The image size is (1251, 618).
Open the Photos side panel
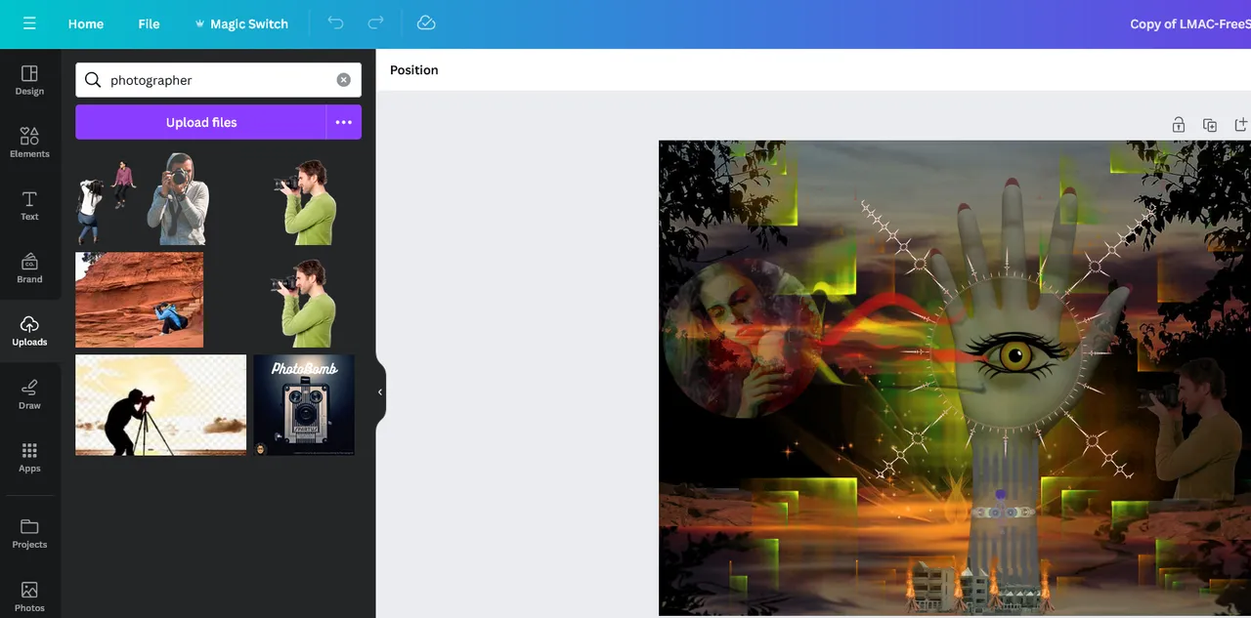pyautogui.click(x=29, y=596)
